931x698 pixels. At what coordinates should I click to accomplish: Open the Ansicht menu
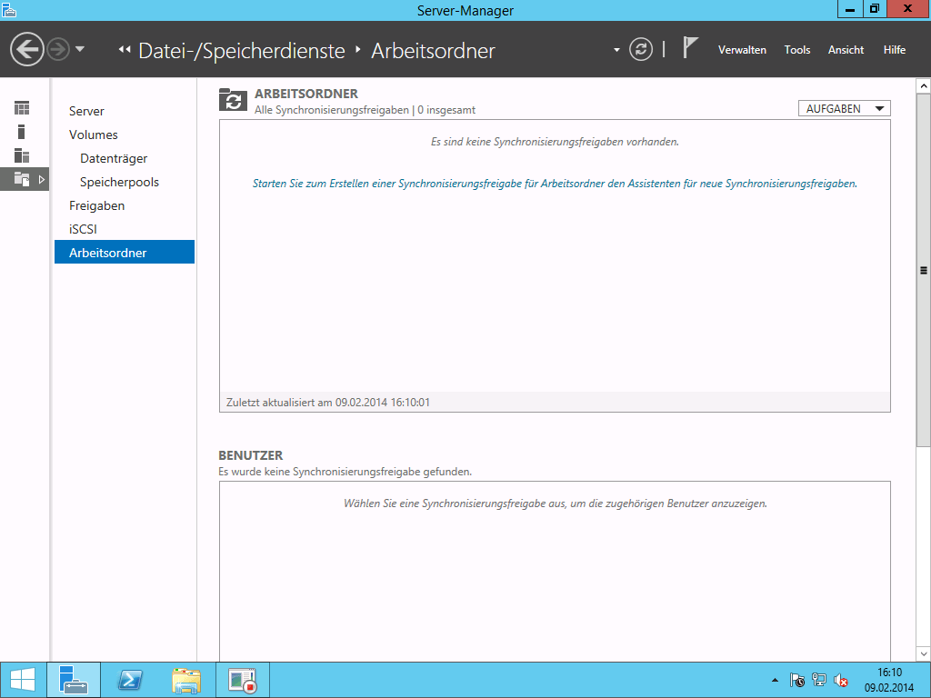[846, 50]
